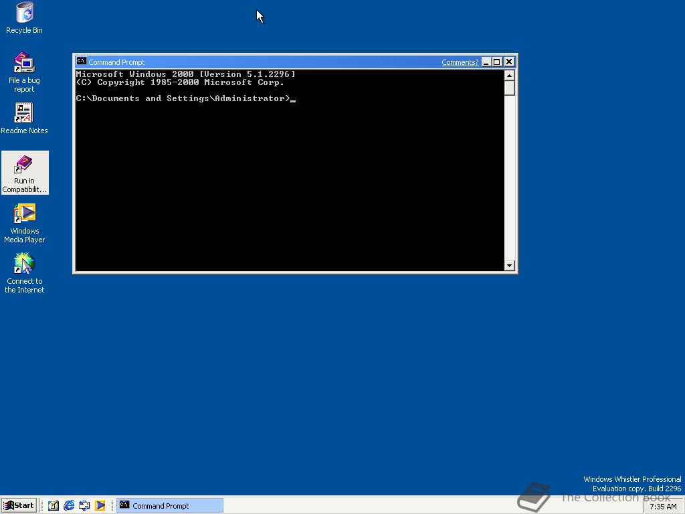Open the Readme Notes desktop icon
This screenshot has height=514, width=685.
click(x=25, y=118)
